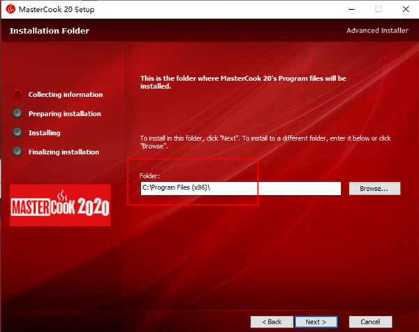Click into the Folder path input field
419x332 pixels.
pyautogui.click(x=240, y=189)
